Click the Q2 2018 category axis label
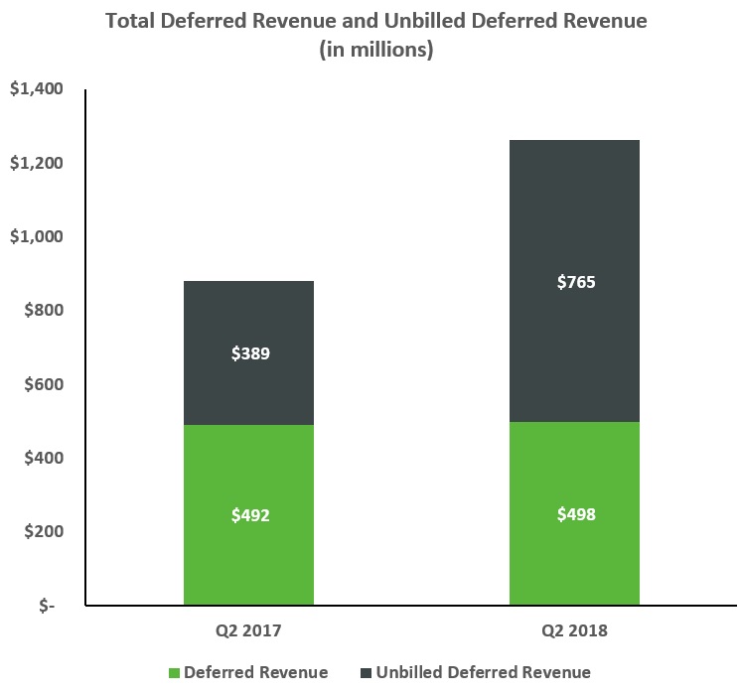 pyautogui.click(x=575, y=629)
